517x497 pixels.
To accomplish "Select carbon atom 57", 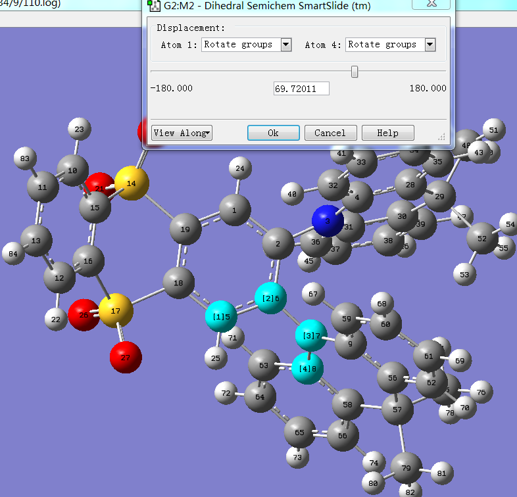I will [397, 410].
